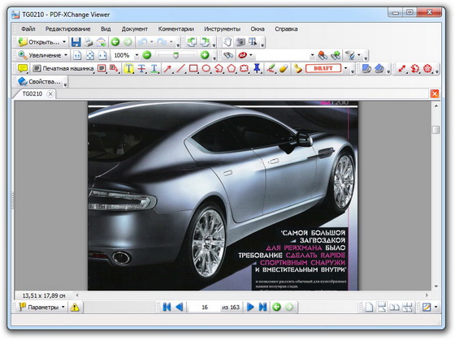Click the yellow warning triangle icon
The height and width of the screenshot is (340, 455).
pyautogui.click(x=75, y=307)
